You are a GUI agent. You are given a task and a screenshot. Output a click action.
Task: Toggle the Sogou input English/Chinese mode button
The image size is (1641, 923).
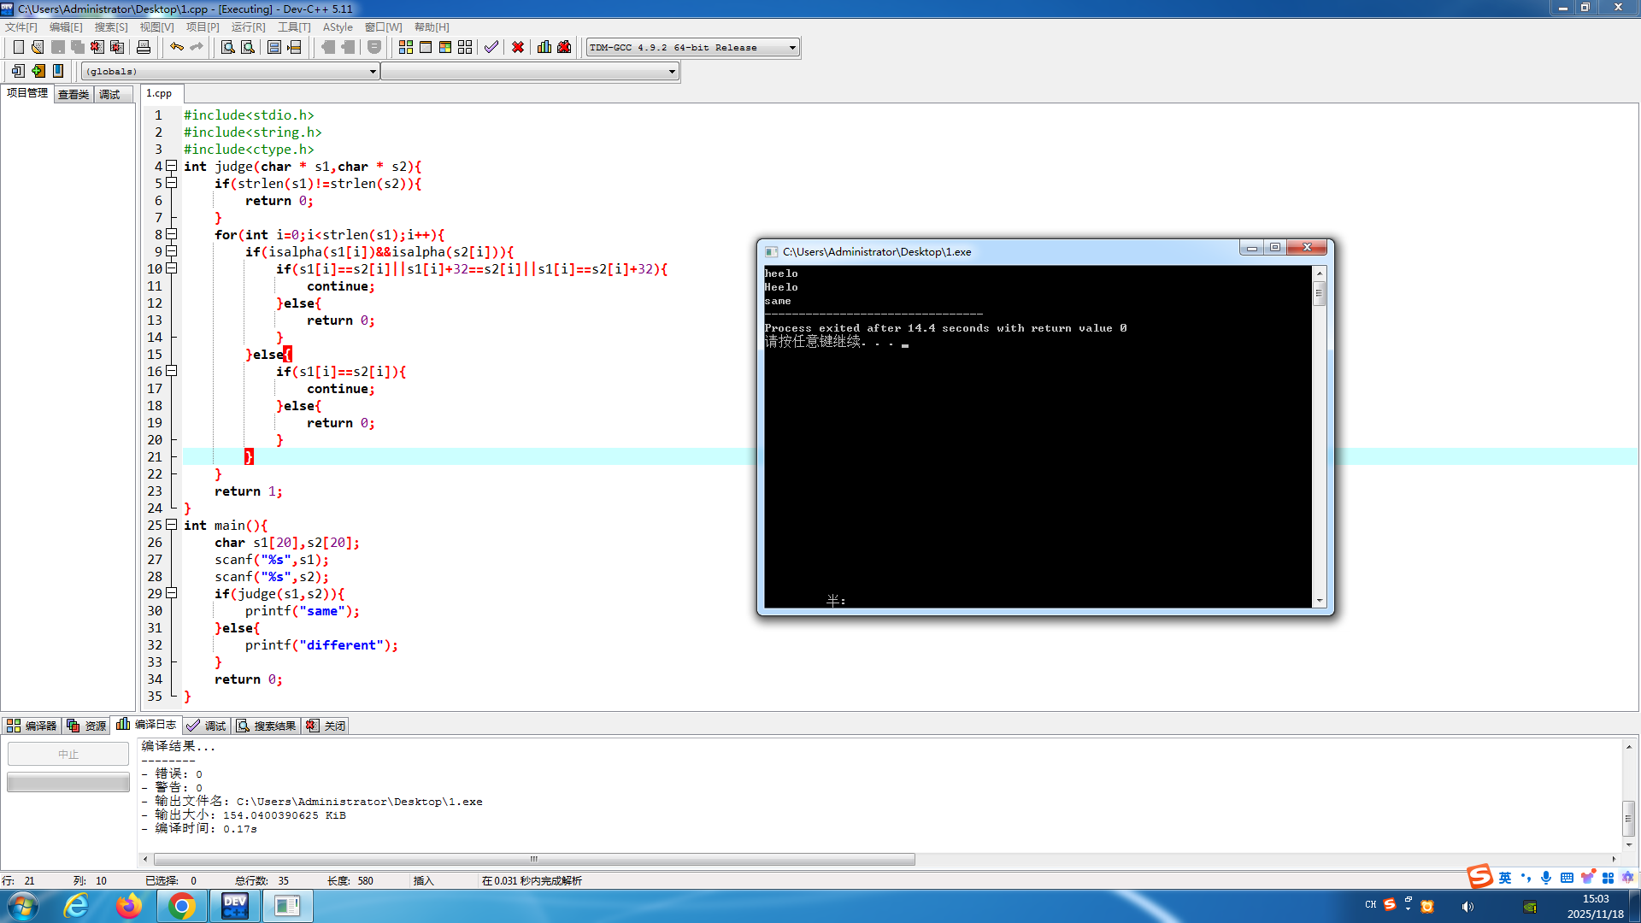(x=1504, y=878)
